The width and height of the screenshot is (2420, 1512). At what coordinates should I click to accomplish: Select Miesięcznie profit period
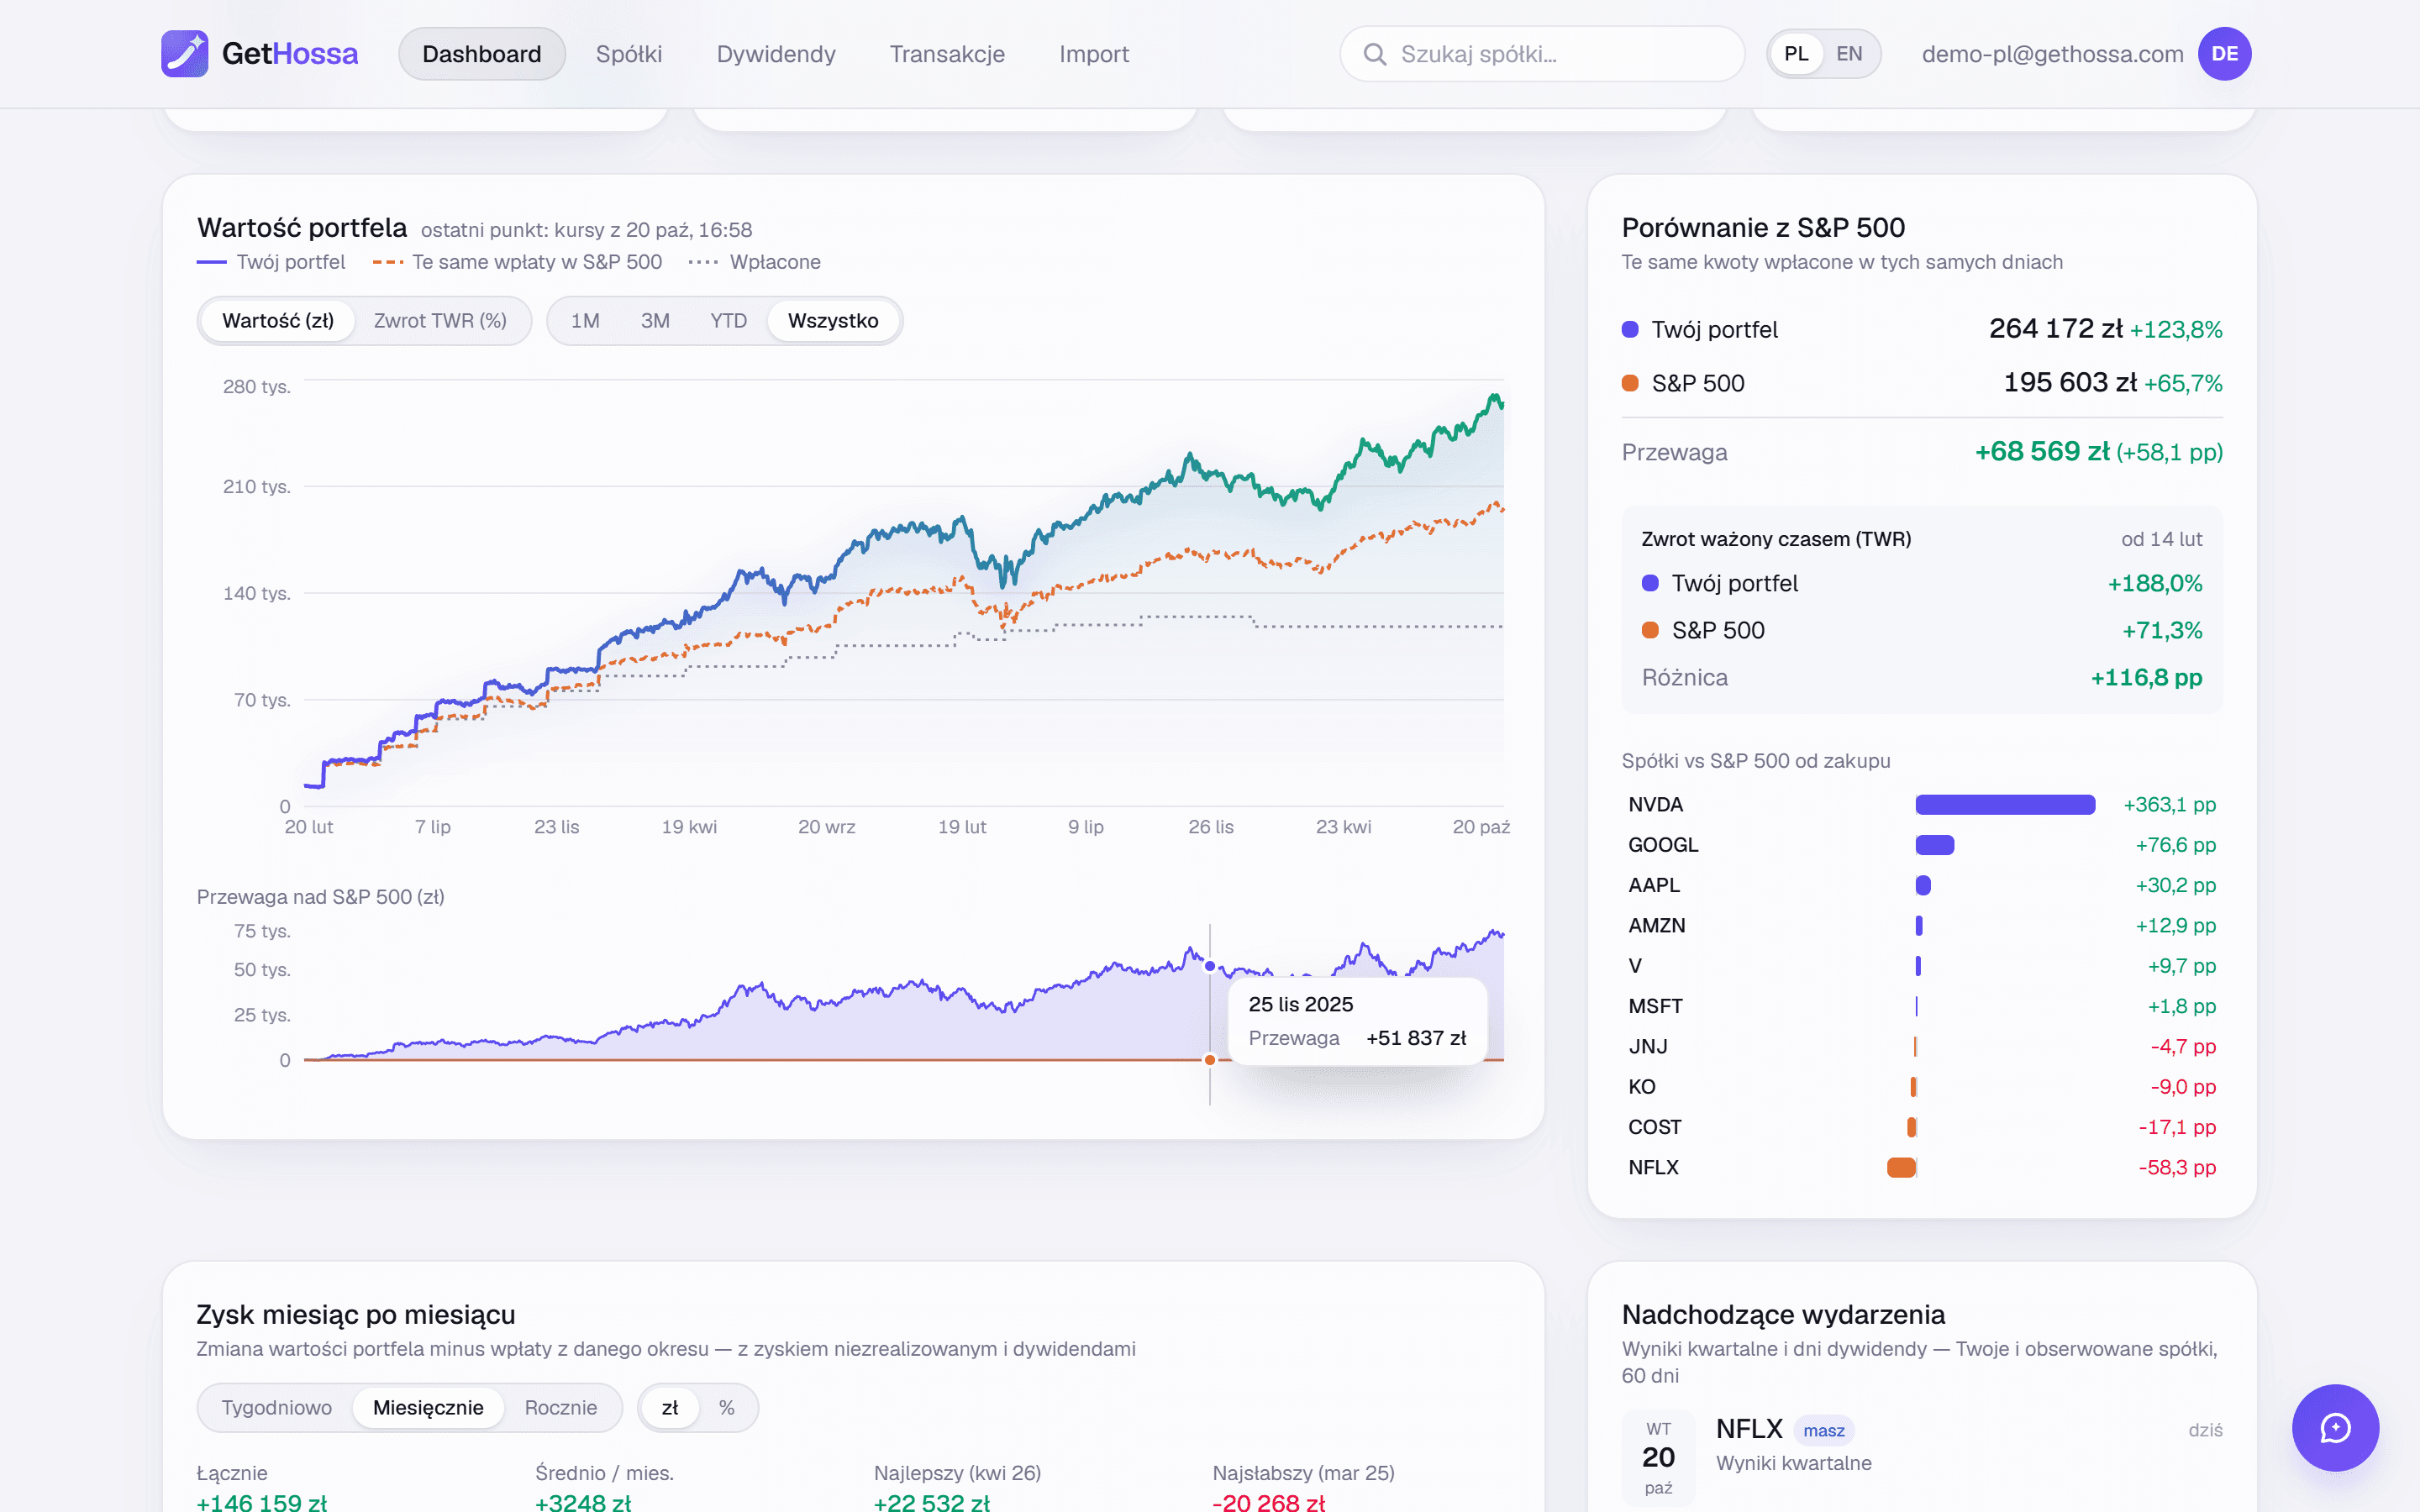pos(428,1408)
